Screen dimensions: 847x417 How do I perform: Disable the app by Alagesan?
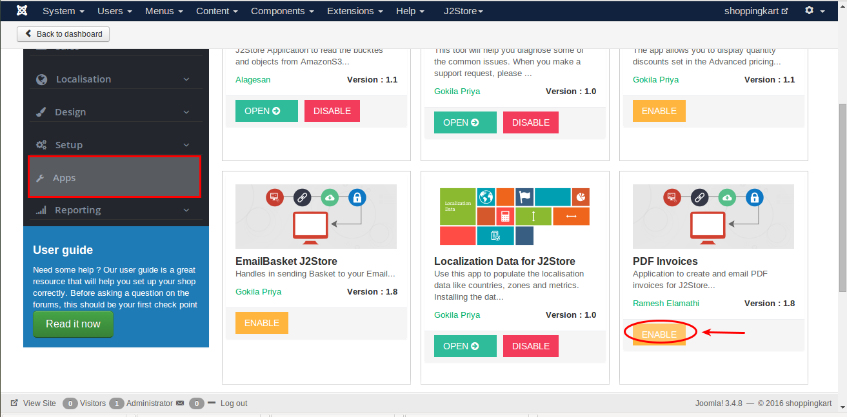(x=332, y=111)
